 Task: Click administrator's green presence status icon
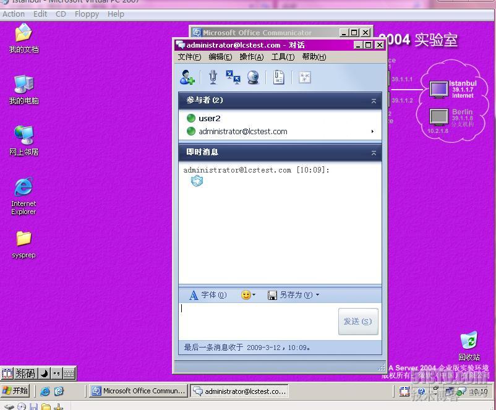point(190,131)
